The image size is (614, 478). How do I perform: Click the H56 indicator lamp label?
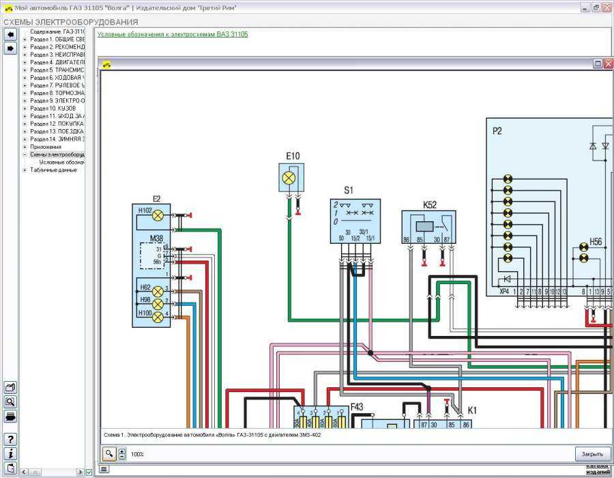pos(596,242)
